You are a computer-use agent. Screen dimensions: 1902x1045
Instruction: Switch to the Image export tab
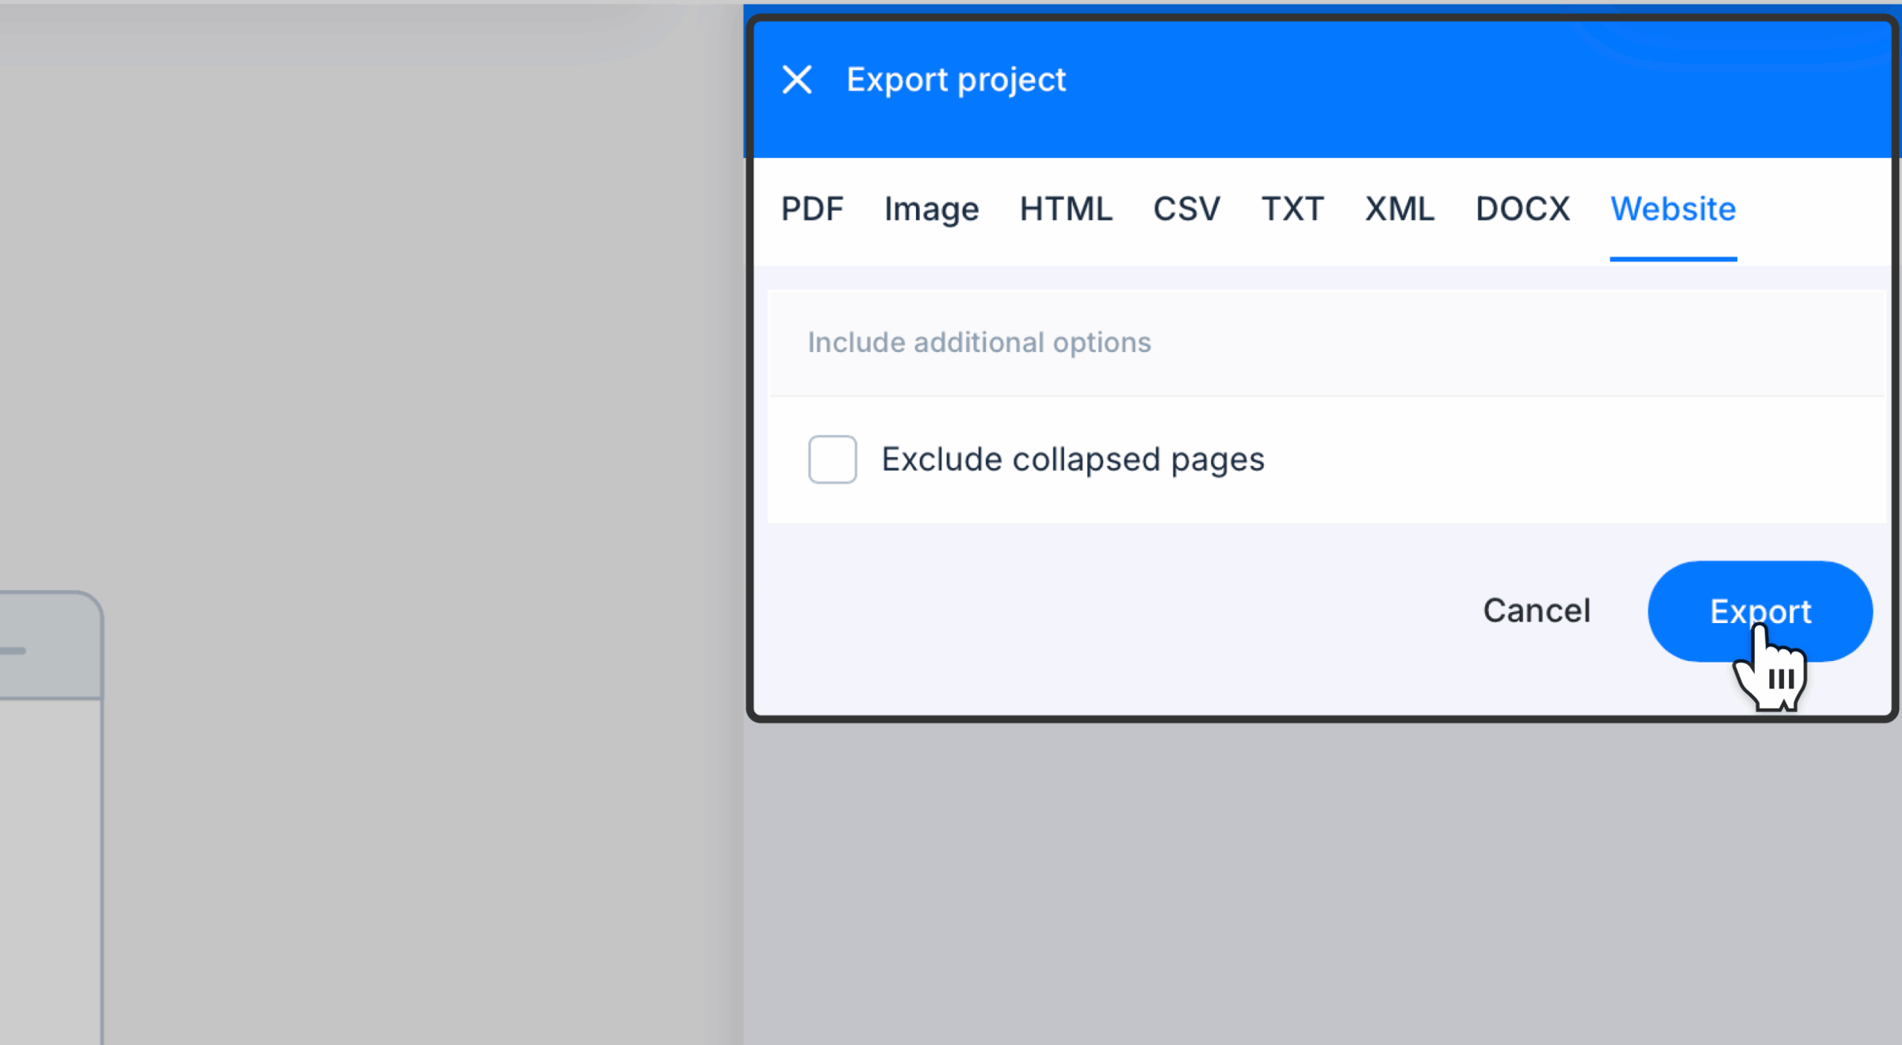(932, 209)
